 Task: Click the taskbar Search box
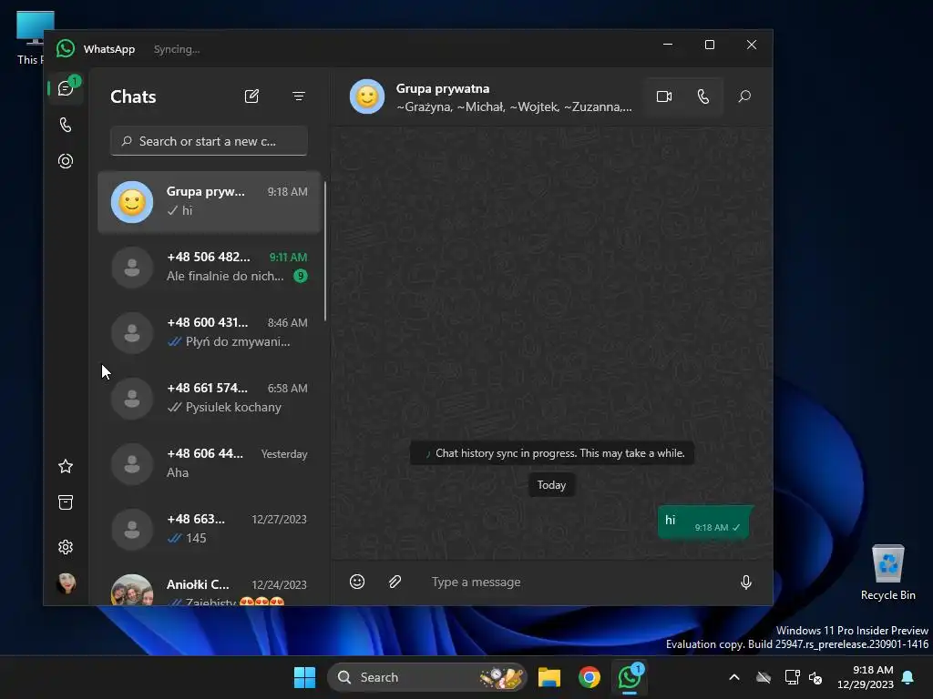[426, 677]
